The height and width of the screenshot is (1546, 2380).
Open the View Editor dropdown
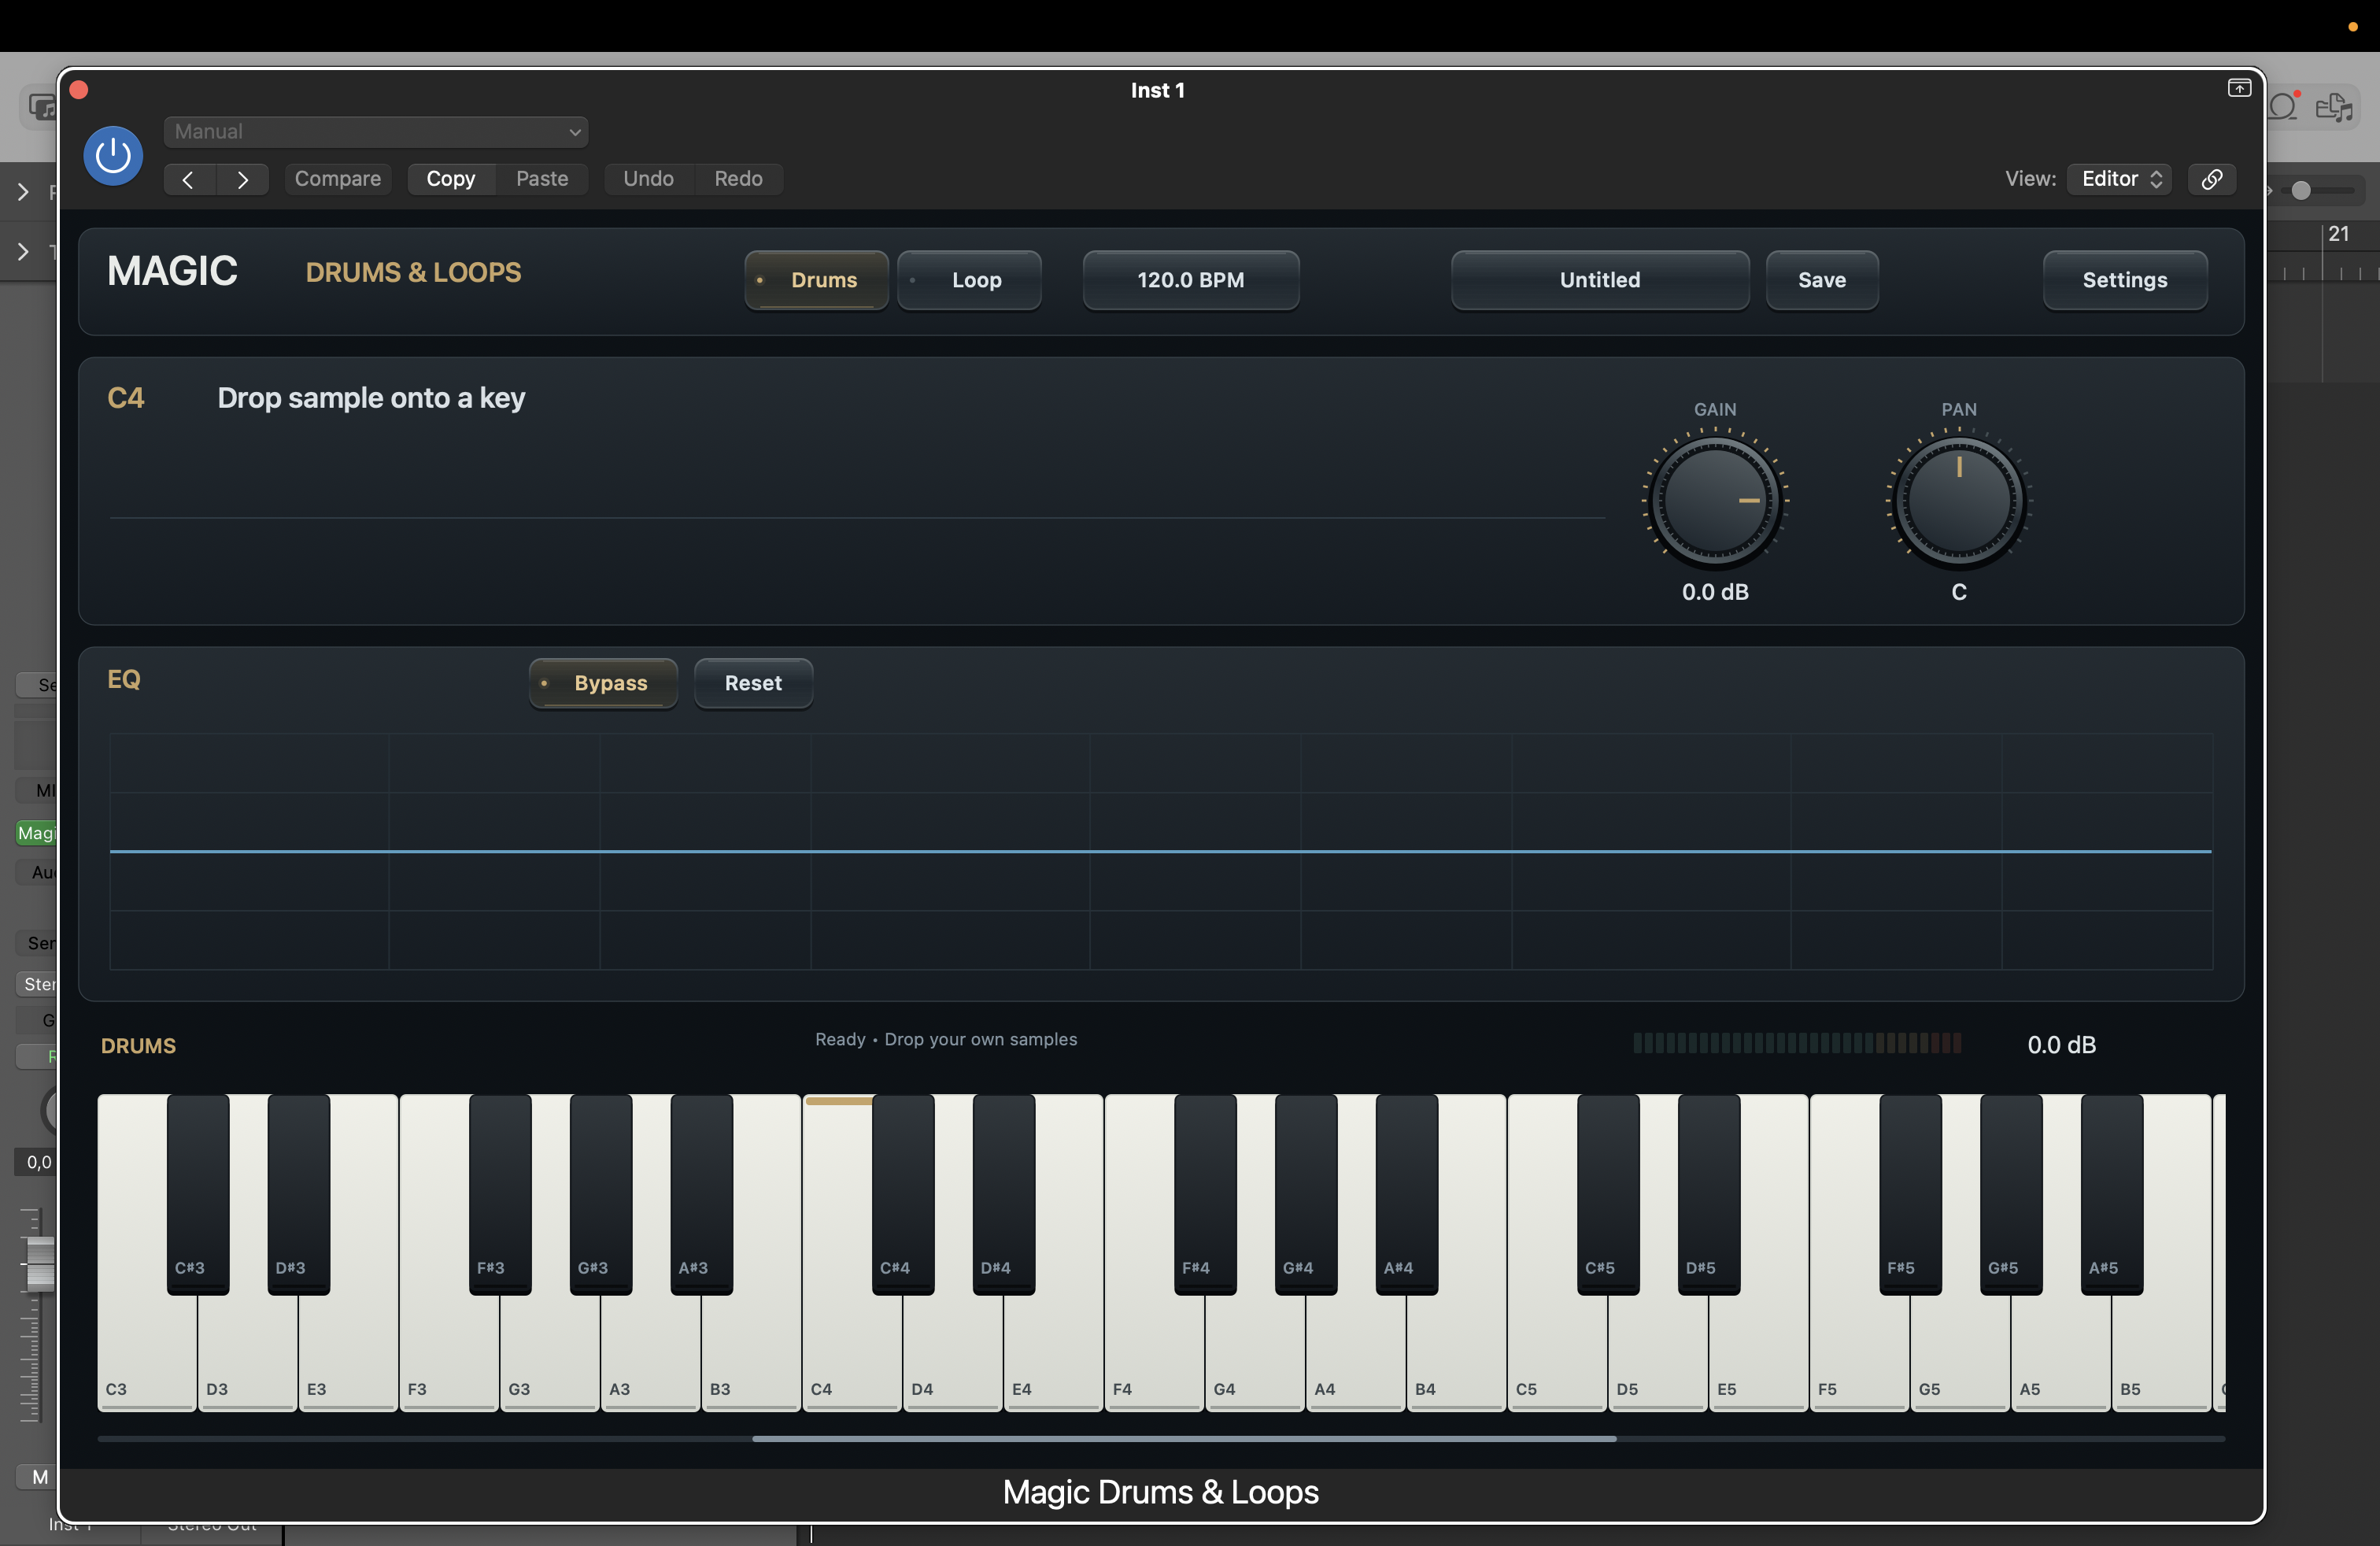(2119, 179)
